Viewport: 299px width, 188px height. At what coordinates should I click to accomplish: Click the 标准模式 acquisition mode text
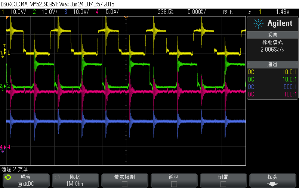272,42
